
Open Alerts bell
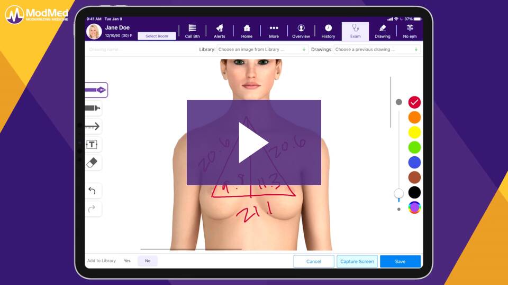[219, 31]
